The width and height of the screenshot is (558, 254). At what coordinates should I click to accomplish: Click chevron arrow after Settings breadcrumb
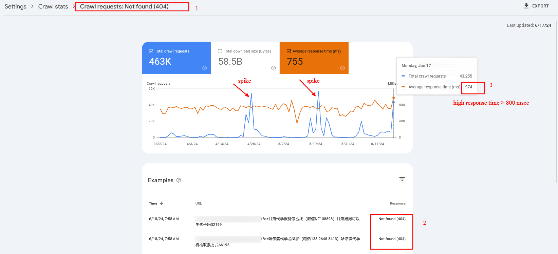point(32,6)
